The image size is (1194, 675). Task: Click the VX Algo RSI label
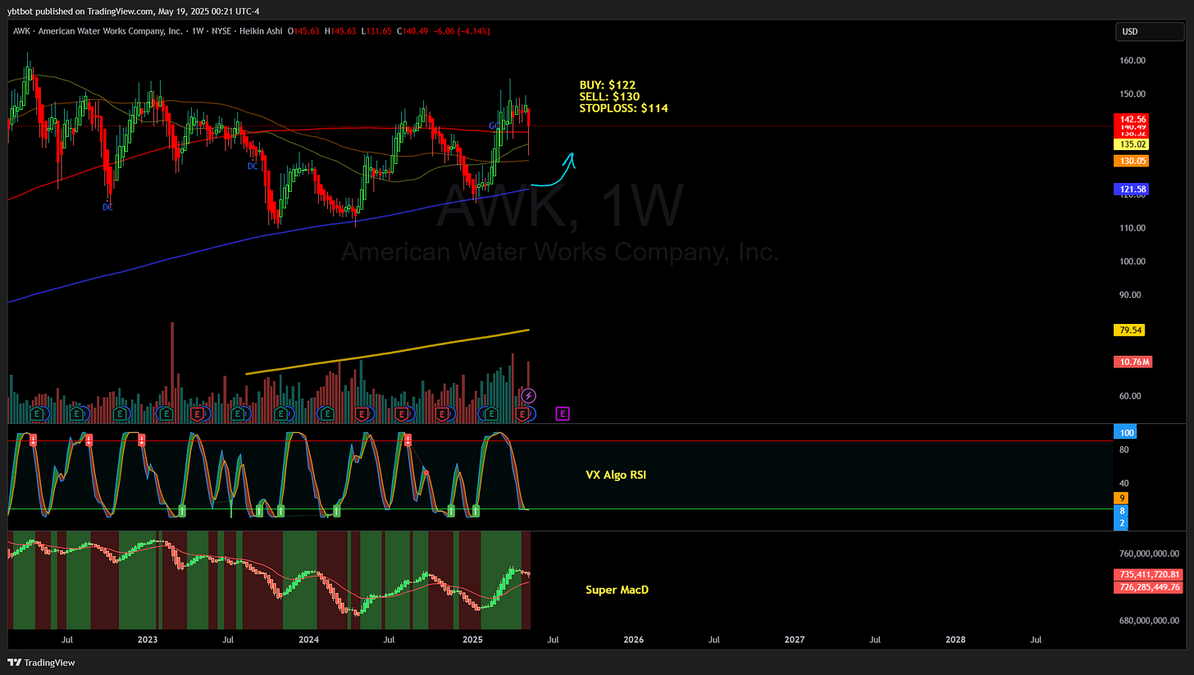(616, 474)
